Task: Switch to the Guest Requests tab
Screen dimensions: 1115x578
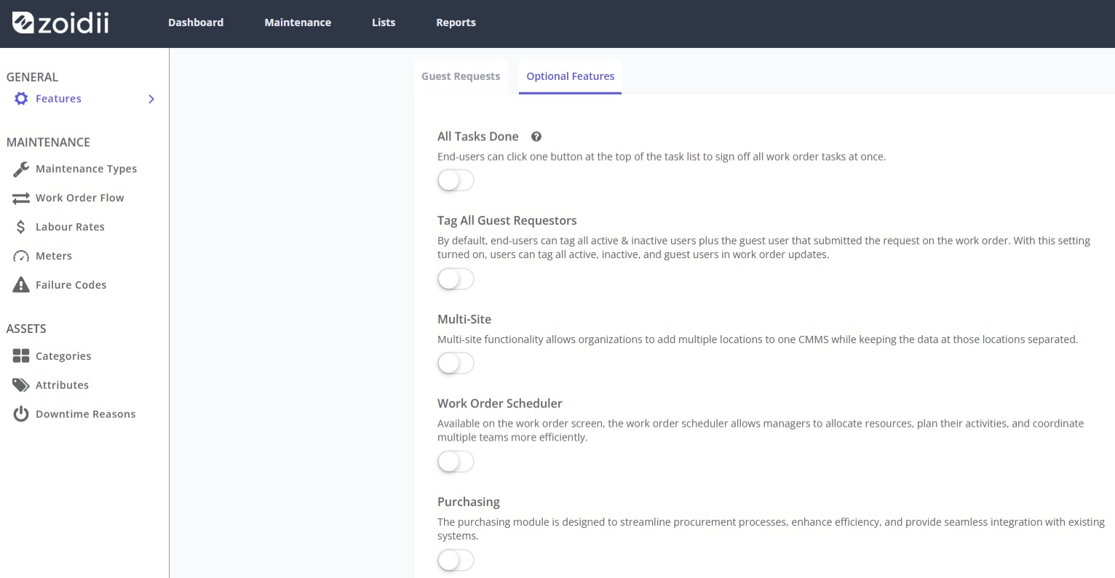Action: [461, 76]
